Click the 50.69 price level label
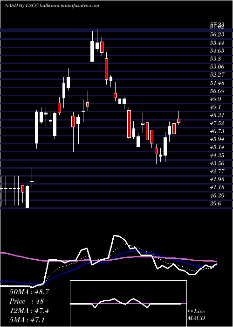 [x=217, y=91]
